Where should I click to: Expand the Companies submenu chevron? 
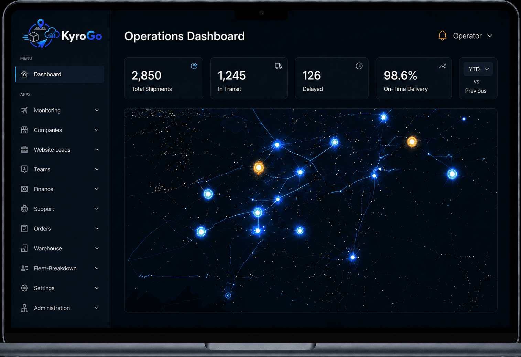coord(97,130)
